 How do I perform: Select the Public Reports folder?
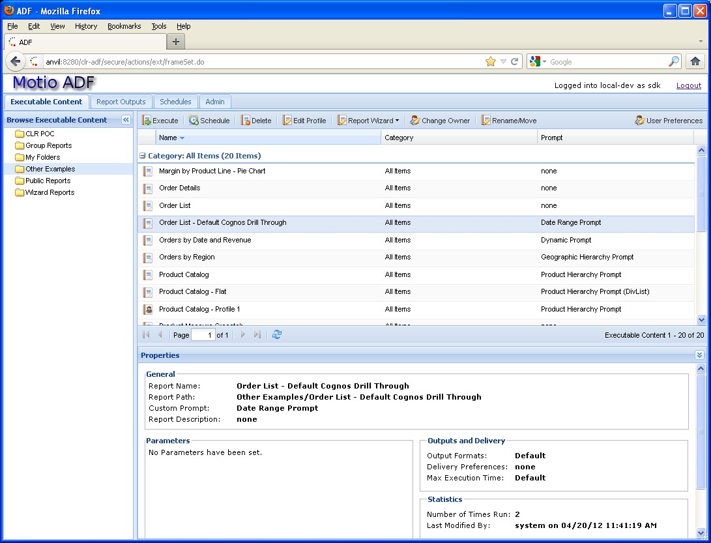click(x=48, y=181)
